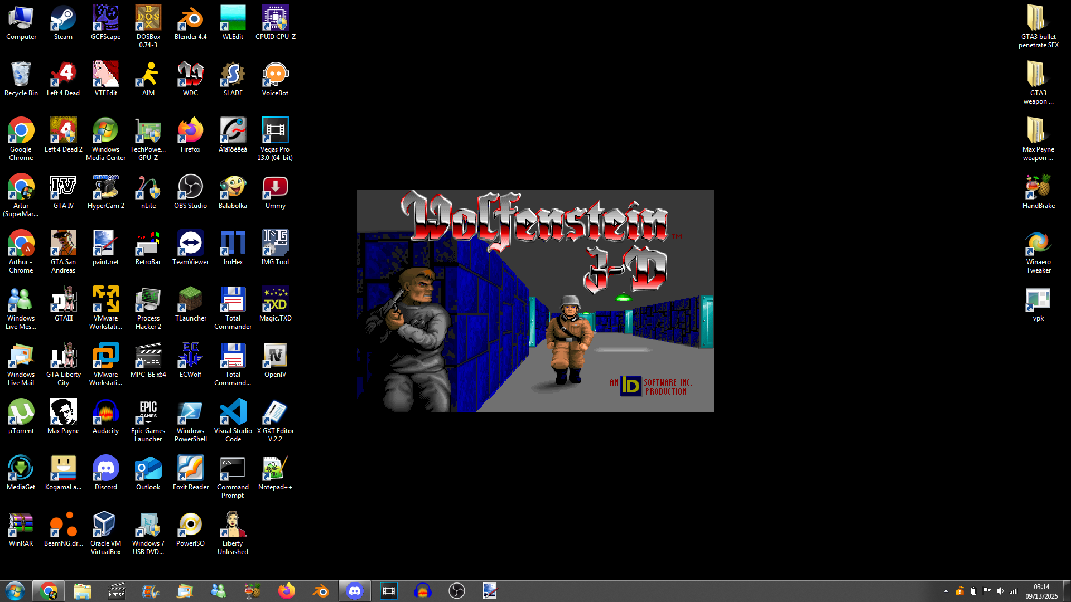
Task: Switch to Firefox in the taskbar
Action: [287, 591]
